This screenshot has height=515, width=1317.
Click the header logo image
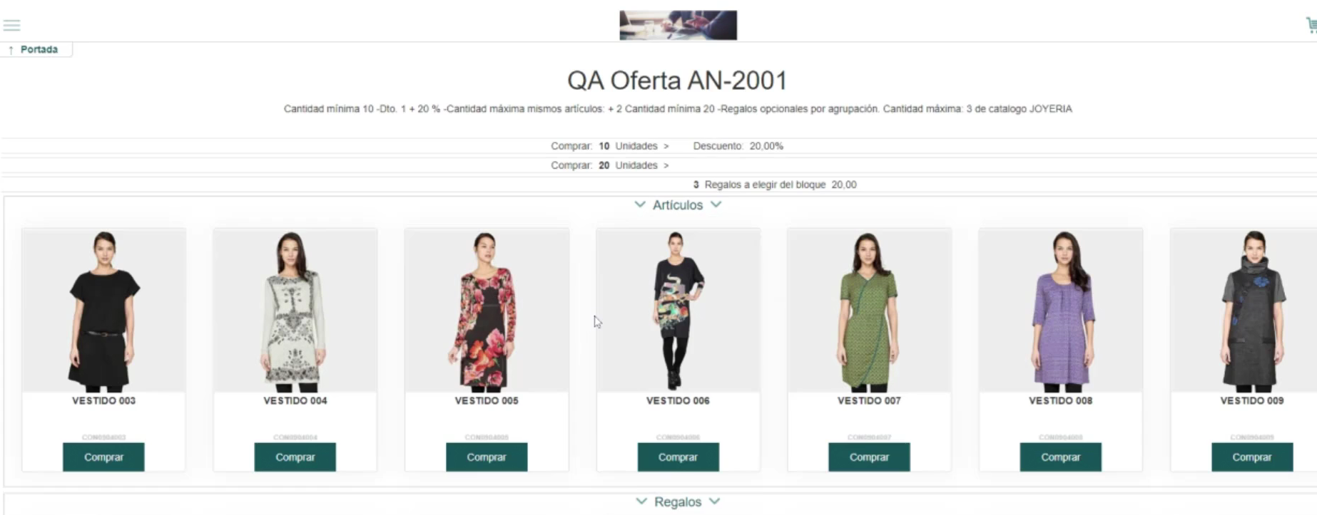[678, 25]
